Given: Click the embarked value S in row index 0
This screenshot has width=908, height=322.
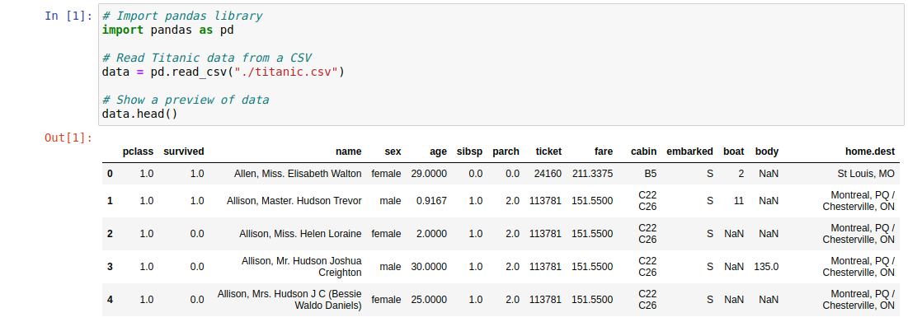Looking at the screenshot, I should tap(710, 174).
